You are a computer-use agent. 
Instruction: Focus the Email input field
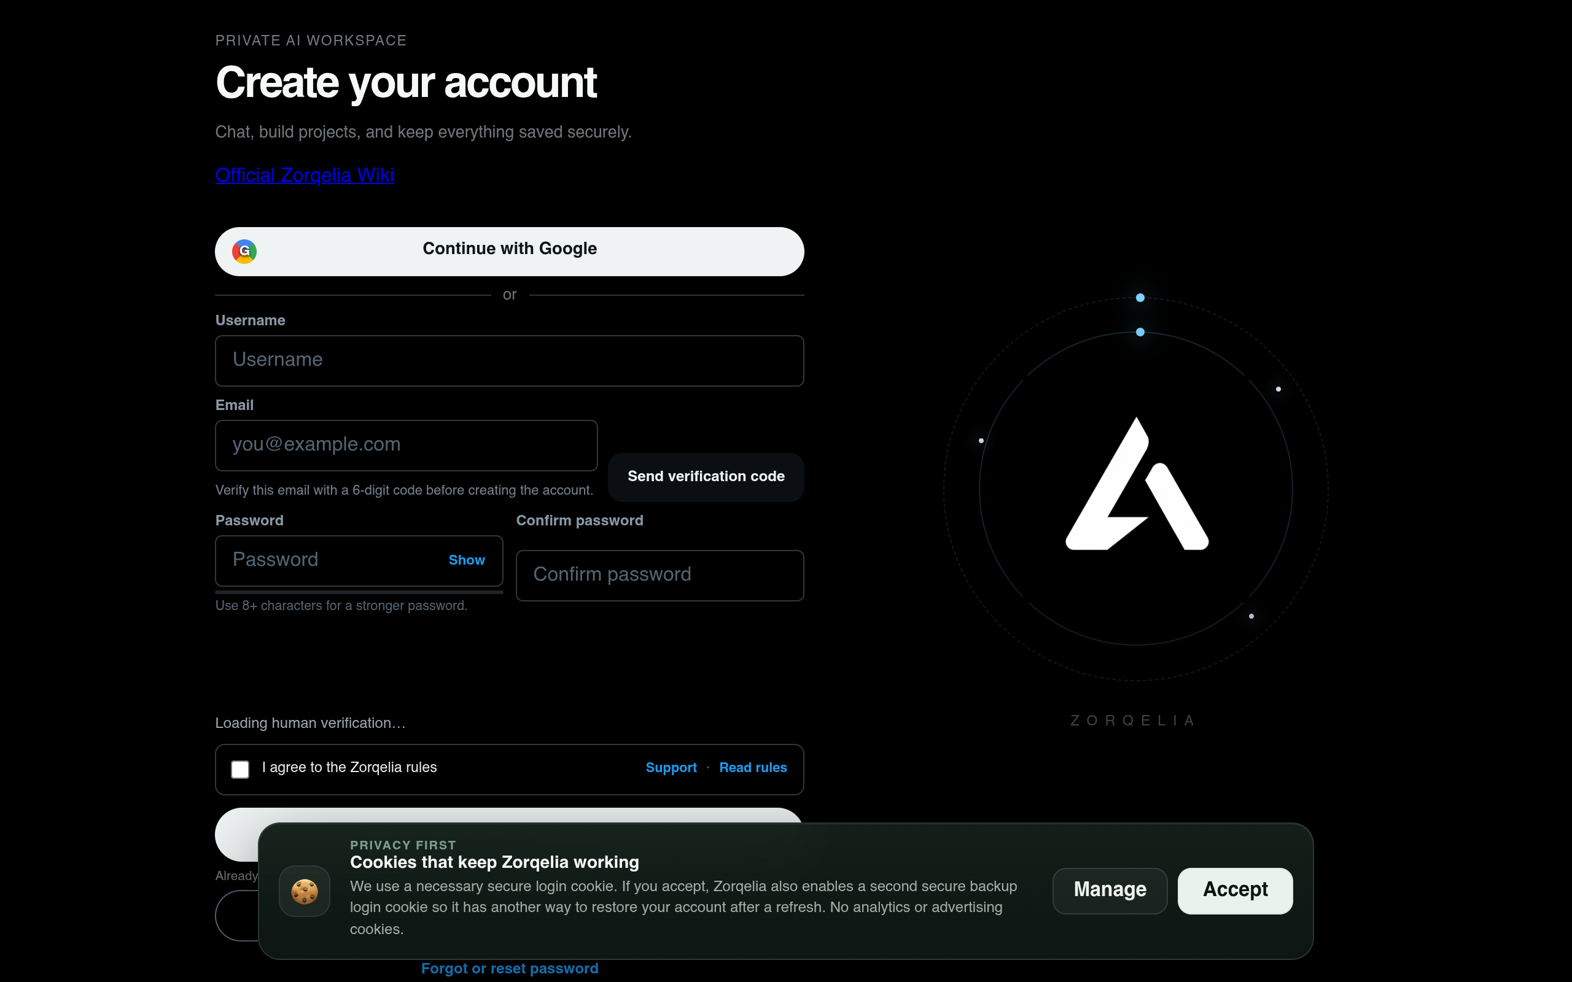(x=406, y=446)
